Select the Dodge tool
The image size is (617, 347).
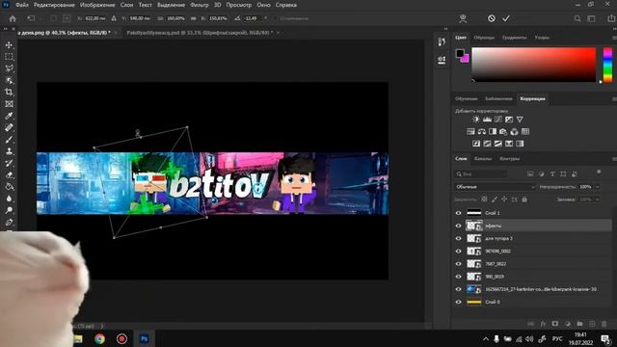tap(9, 210)
